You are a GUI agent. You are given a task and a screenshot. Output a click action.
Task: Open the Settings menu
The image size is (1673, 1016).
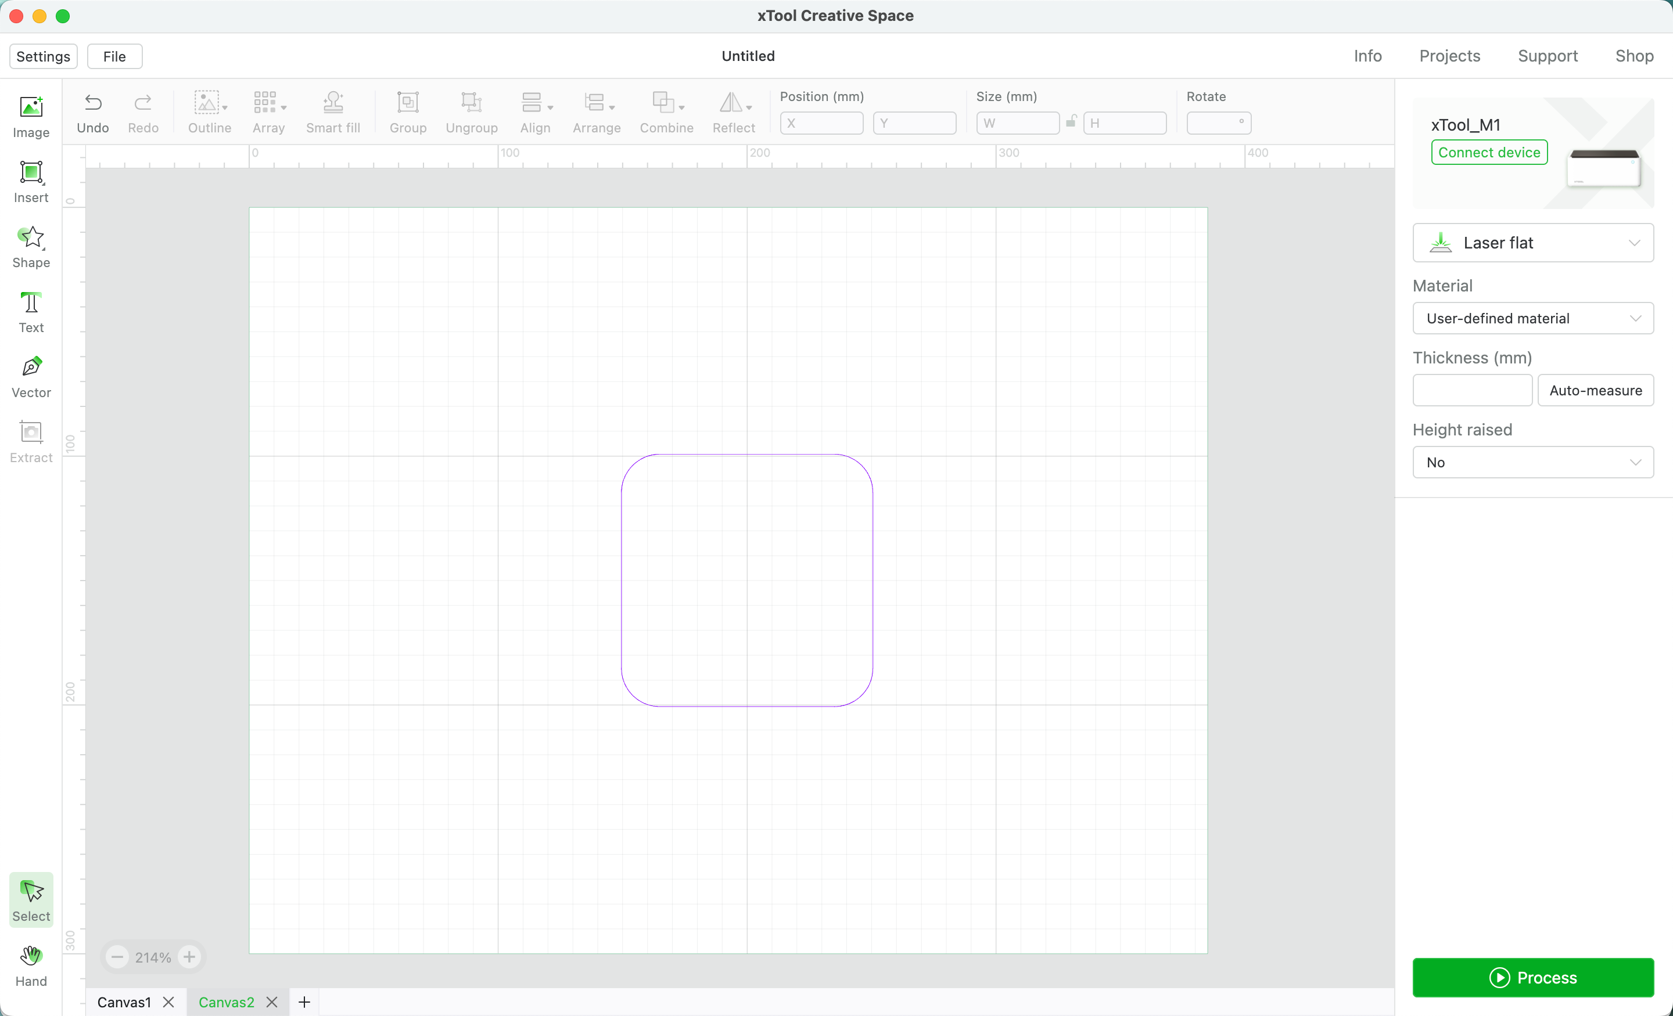pos(43,56)
